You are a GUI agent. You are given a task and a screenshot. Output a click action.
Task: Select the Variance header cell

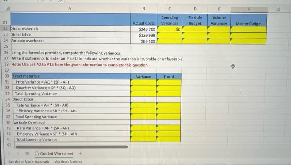143,77
